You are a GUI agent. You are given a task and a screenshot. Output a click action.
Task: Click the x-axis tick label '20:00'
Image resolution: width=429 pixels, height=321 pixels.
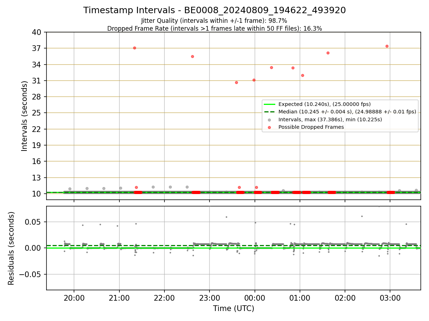74,297
